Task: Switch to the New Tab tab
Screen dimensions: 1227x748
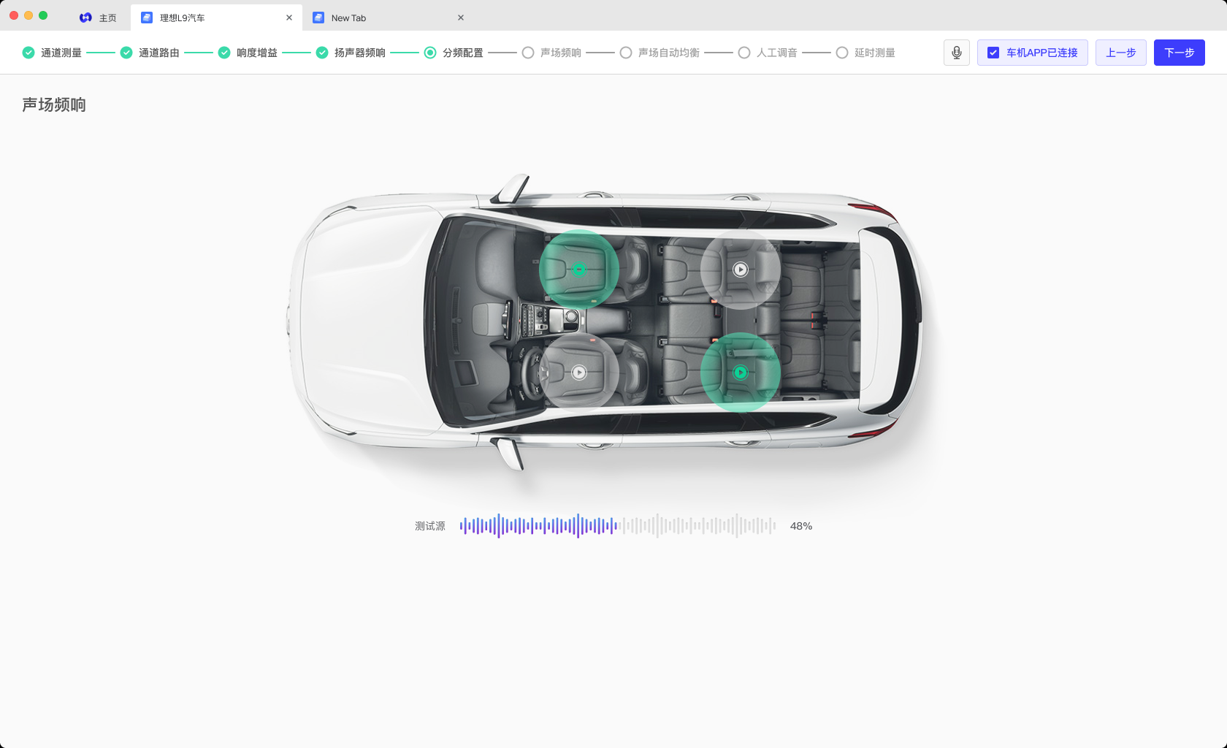Action: [388, 18]
